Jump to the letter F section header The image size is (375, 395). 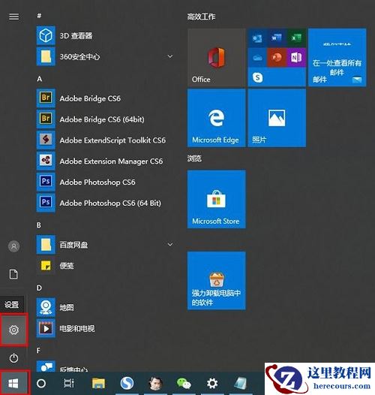(x=38, y=351)
